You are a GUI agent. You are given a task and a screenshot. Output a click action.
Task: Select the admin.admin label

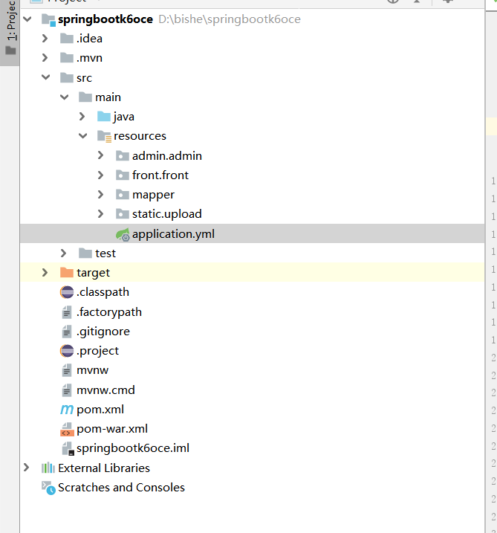tap(167, 155)
